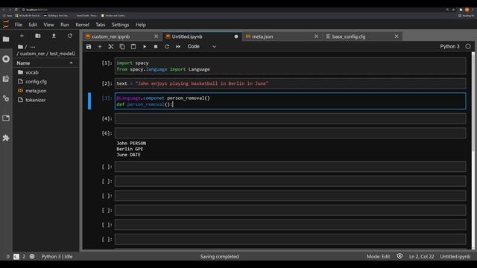The width and height of the screenshot is (477, 268).
Task: Refresh the file list
Action: 70,36
